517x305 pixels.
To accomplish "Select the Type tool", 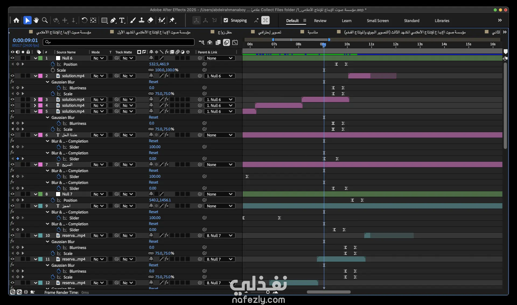I will 122,20.
